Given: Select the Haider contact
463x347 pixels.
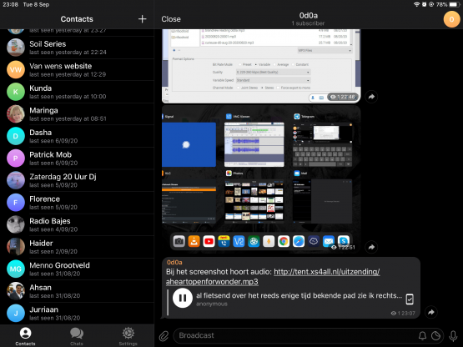Looking at the screenshot, I should pyautogui.click(x=77, y=247).
